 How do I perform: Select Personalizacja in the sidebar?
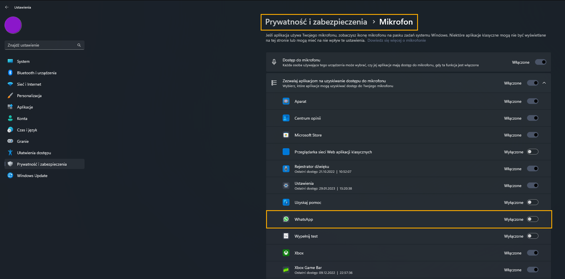[x=45, y=95]
